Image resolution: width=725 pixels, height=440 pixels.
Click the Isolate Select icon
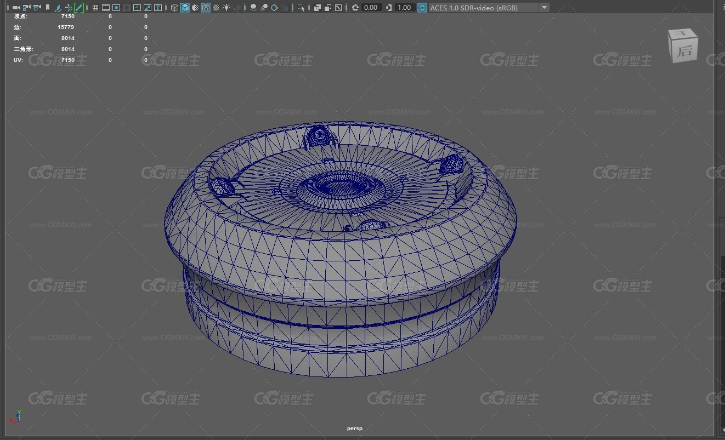coord(301,8)
